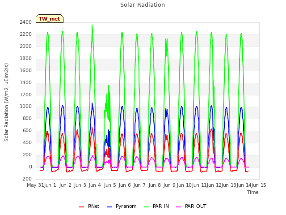The image size is (286, 215).
Task: Click the y-axis value 800
Action: 27,119
